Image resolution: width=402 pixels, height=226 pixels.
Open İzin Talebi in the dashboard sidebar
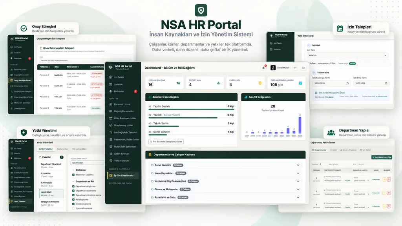click(119, 77)
